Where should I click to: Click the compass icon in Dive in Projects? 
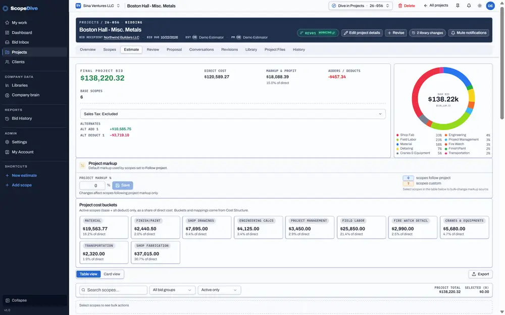pos(334,6)
